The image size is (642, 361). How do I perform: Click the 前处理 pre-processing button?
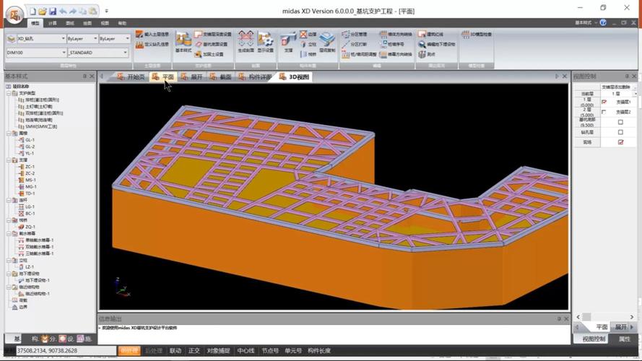pyautogui.click(x=129, y=351)
